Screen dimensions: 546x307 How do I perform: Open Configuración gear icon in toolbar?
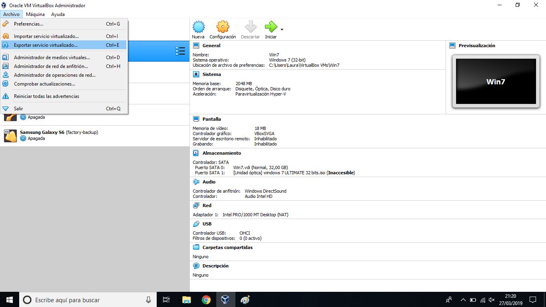[x=223, y=30]
